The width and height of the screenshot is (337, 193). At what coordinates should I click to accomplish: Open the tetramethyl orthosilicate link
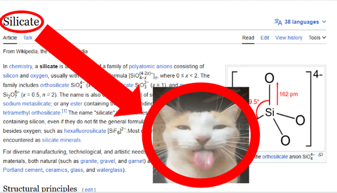(x=32, y=113)
